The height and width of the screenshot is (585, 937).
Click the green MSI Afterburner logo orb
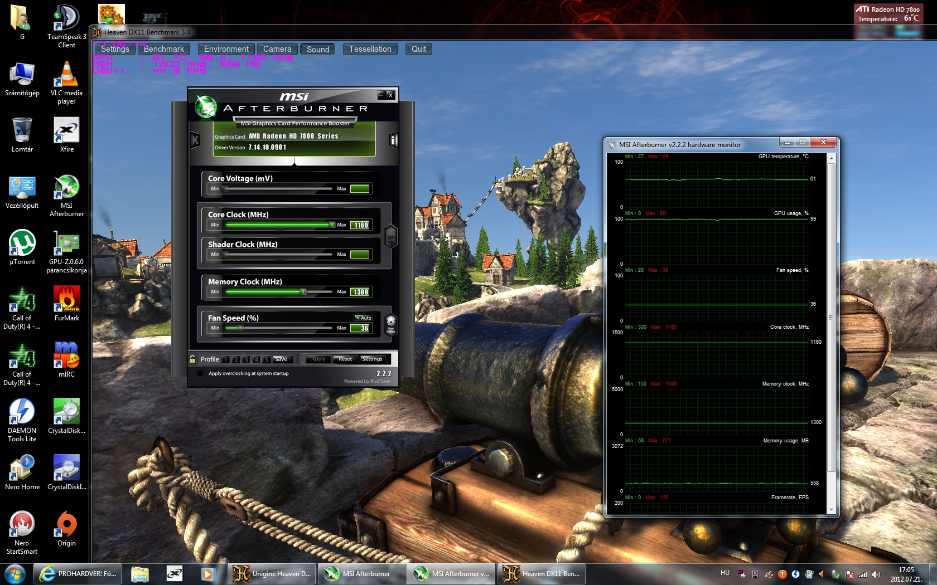click(206, 106)
